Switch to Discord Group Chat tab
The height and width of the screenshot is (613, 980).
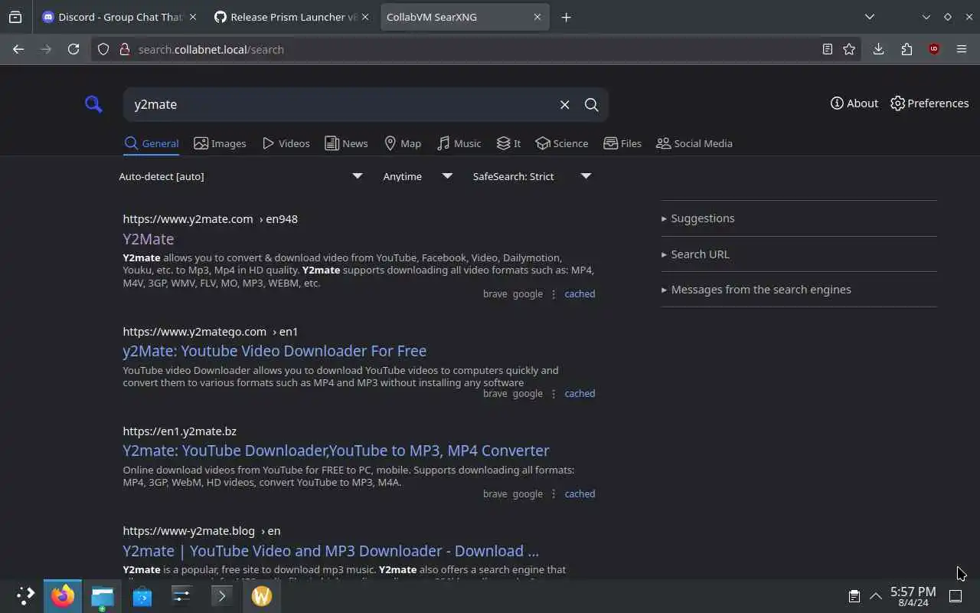click(x=119, y=17)
